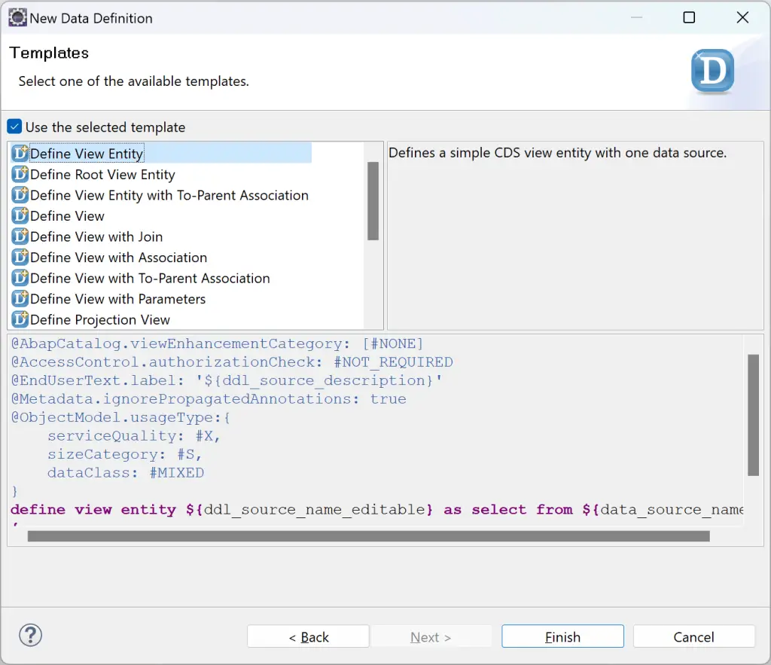
Task: Select Define View with Association template
Action: 118,258
